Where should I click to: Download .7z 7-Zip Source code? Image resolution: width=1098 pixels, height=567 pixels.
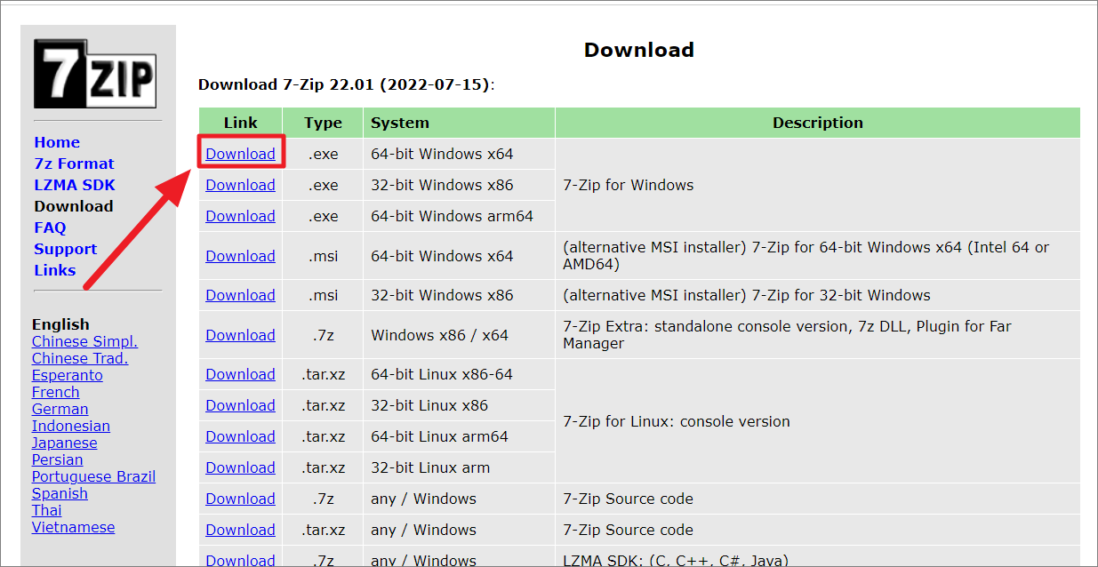point(240,499)
